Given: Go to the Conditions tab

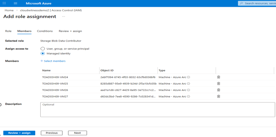Looking at the screenshot, I should [x=45, y=31].
